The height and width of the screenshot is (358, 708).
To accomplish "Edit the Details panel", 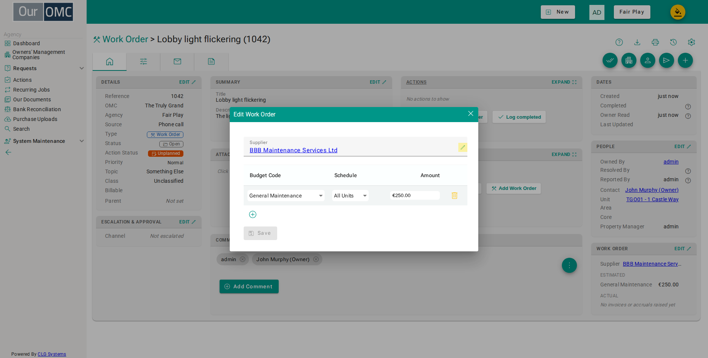I will (187, 82).
